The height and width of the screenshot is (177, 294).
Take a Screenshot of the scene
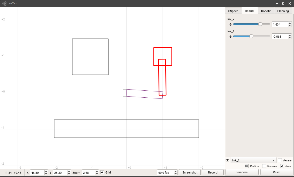[x=190, y=172]
